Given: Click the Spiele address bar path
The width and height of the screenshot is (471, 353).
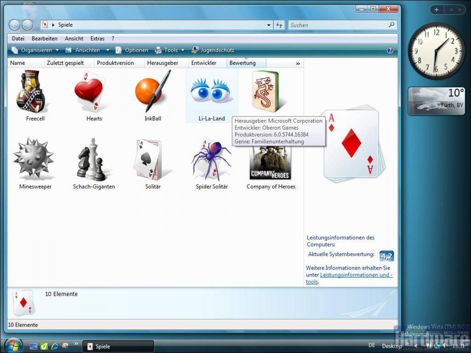Looking at the screenshot, I should point(65,25).
